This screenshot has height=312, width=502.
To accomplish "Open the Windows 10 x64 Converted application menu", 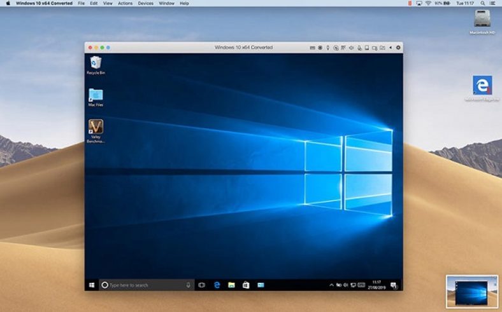I will [x=44, y=3].
